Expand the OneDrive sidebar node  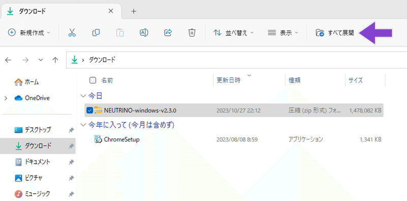point(6,98)
